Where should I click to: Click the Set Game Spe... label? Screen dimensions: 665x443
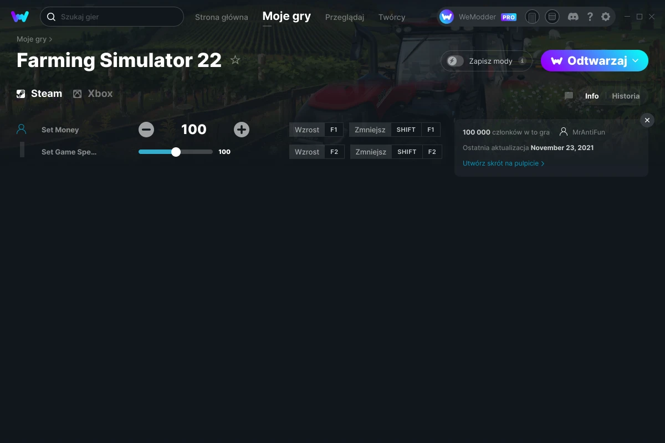[69, 152]
